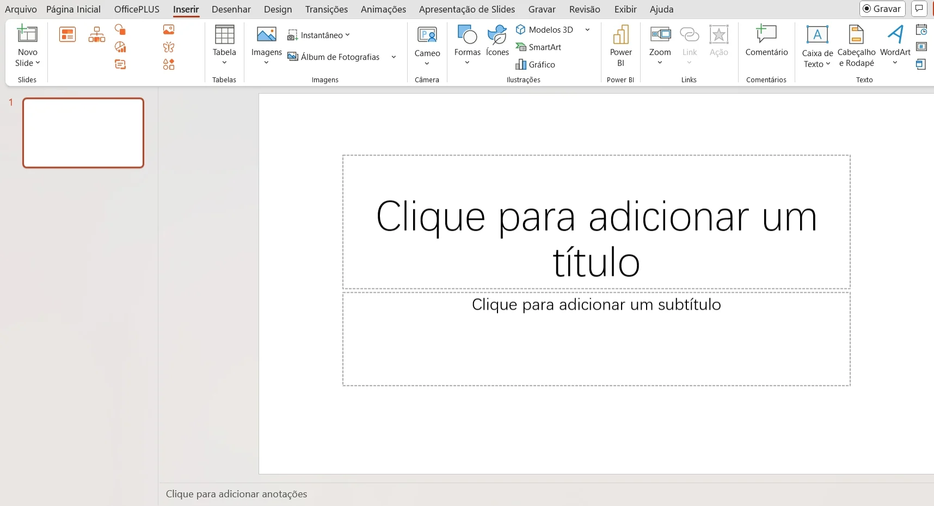Click Álbum de Fotografias
Image resolution: width=934 pixels, height=506 pixels.
point(334,57)
